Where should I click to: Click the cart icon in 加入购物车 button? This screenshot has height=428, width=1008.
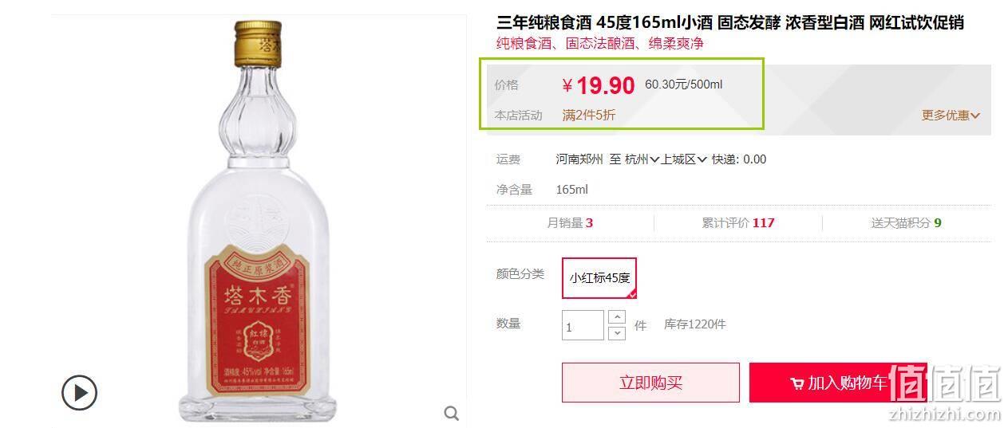tap(797, 384)
